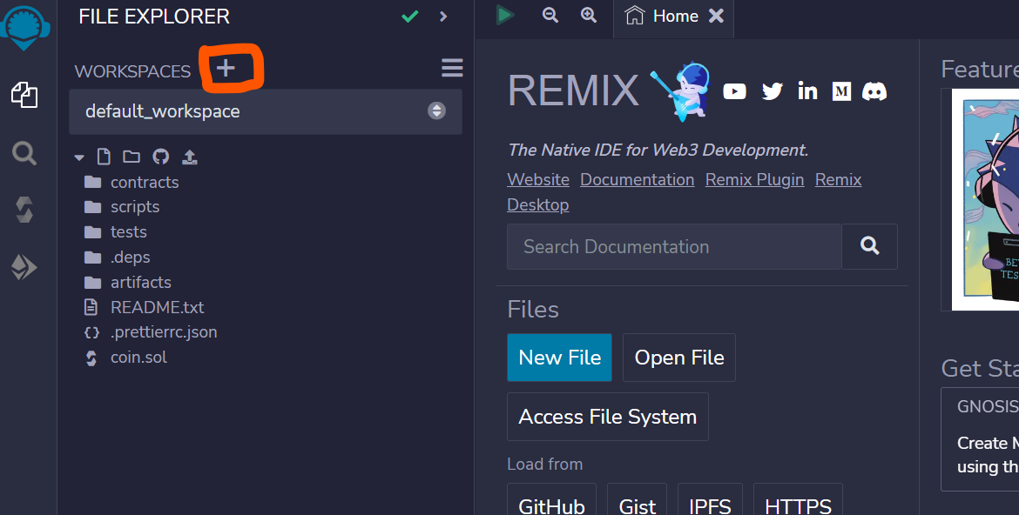Click the create workspace plus icon
The image size is (1019, 515).
click(226, 68)
